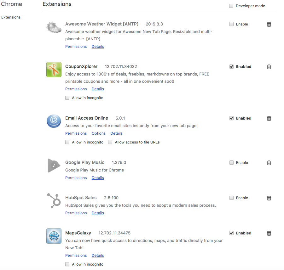Click the MapsGalaxy extension name
Screen dimensions: 284x270
click(78, 233)
